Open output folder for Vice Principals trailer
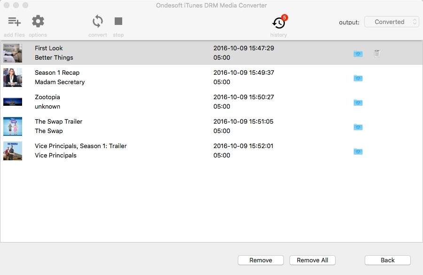Image resolution: width=423 pixels, height=275 pixels. coord(358,151)
